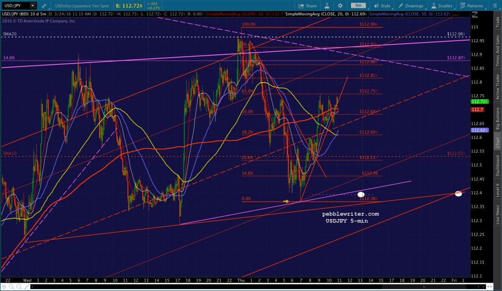Click the SimpleMovingAvg (CLOSE, 50, 0) label
The height and width of the screenshot is (291, 502).
401,14
